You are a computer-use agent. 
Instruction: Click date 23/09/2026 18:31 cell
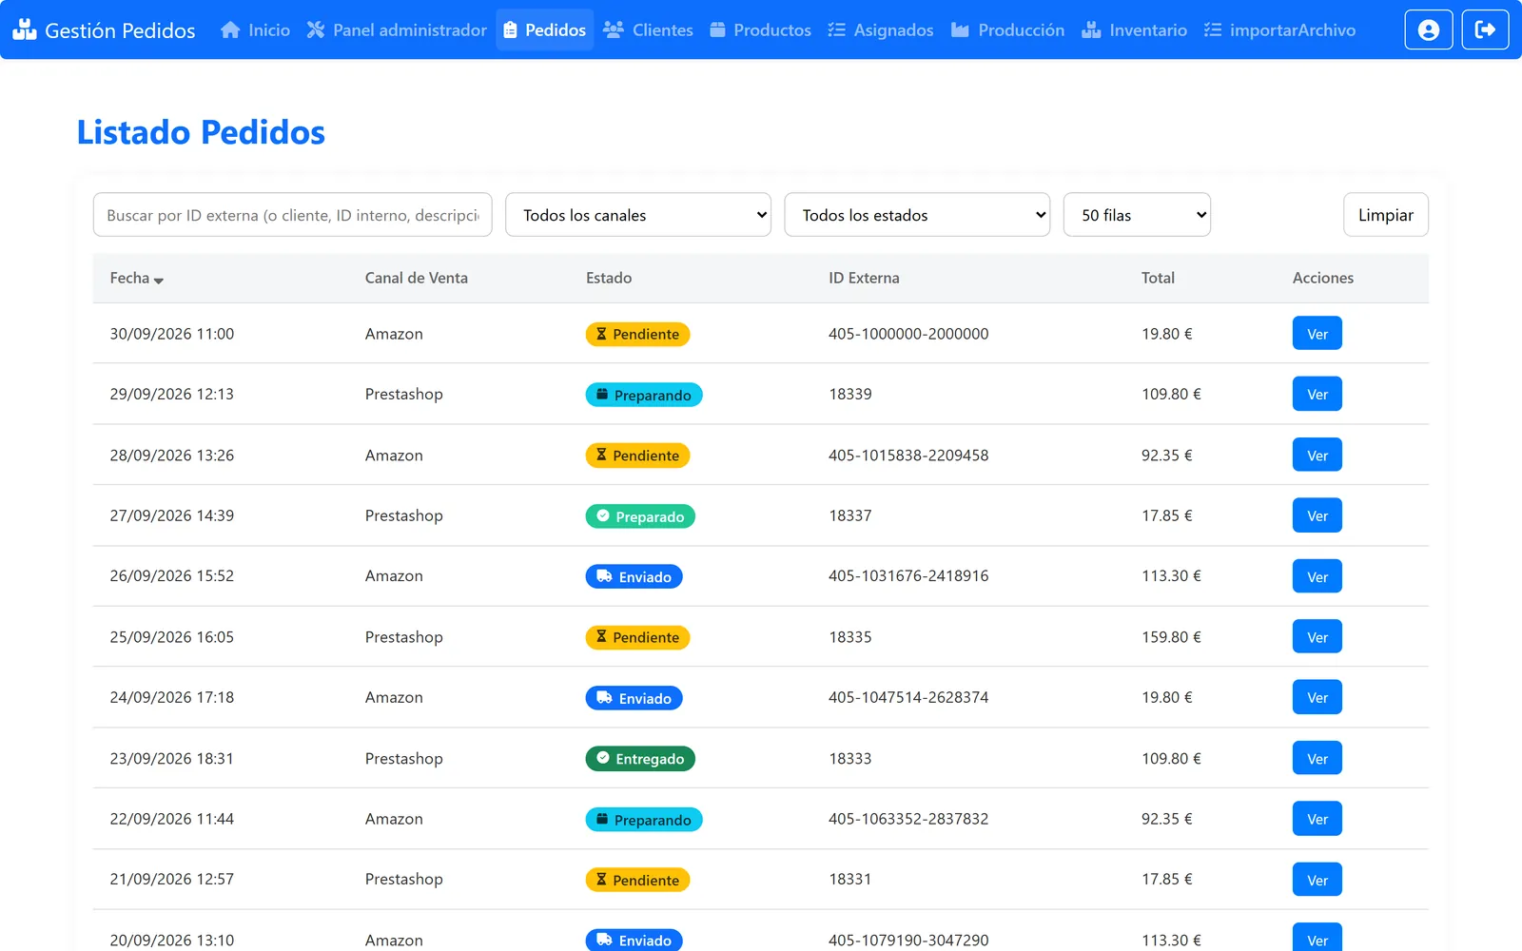click(172, 759)
